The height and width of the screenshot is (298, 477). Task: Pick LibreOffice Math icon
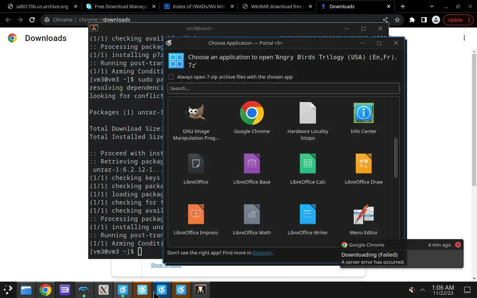click(252, 214)
